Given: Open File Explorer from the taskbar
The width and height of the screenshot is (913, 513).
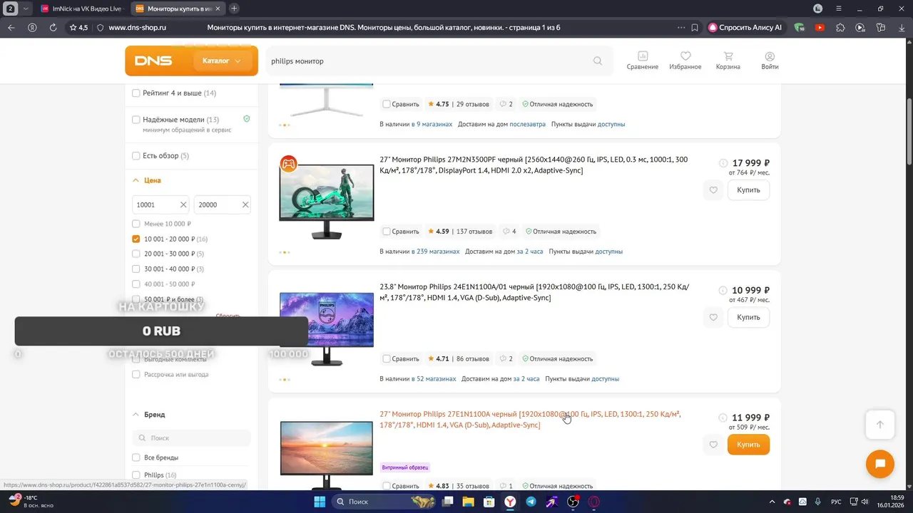Looking at the screenshot, I should (x=469, y=502).
